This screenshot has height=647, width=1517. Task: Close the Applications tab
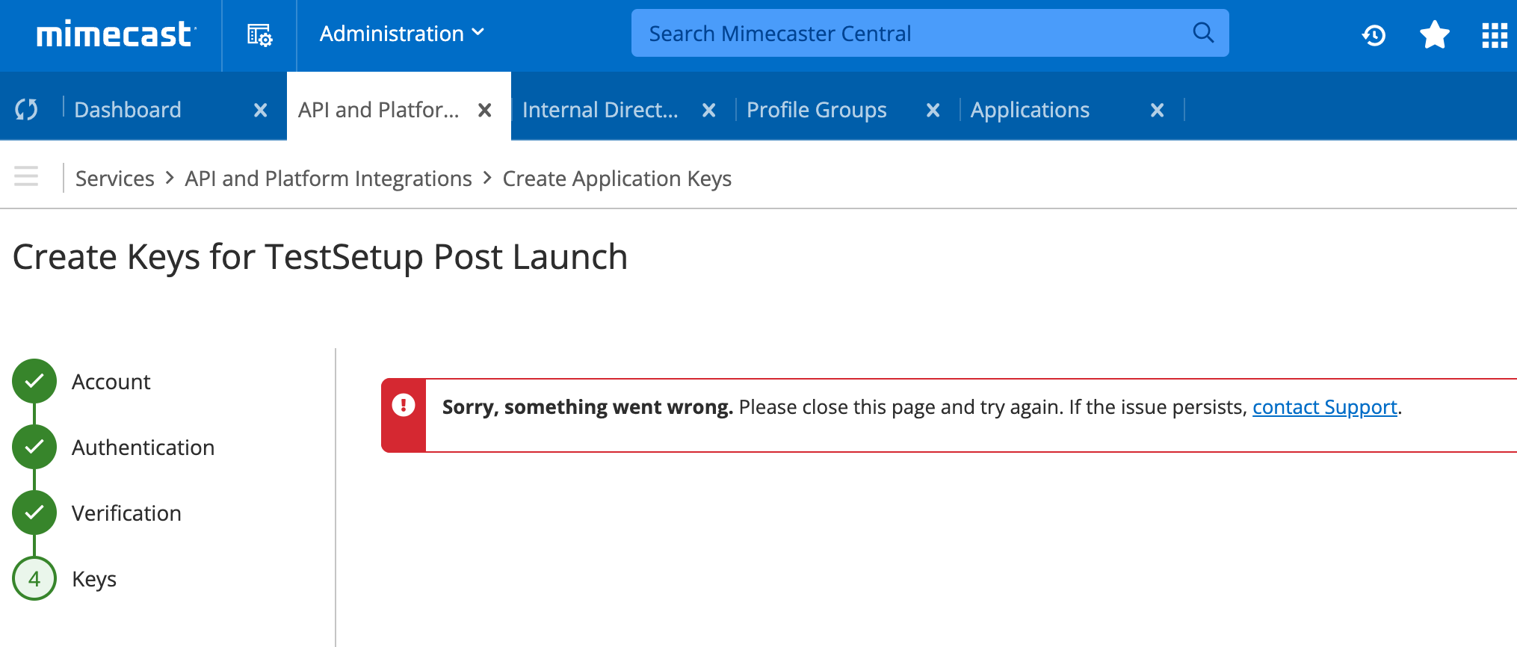[1157, 111]
